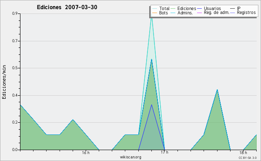Click the 'CC BY-SA 3.0' license text
Image resolution: width=261 pixels, height=161 pixels.
[248, 158]
